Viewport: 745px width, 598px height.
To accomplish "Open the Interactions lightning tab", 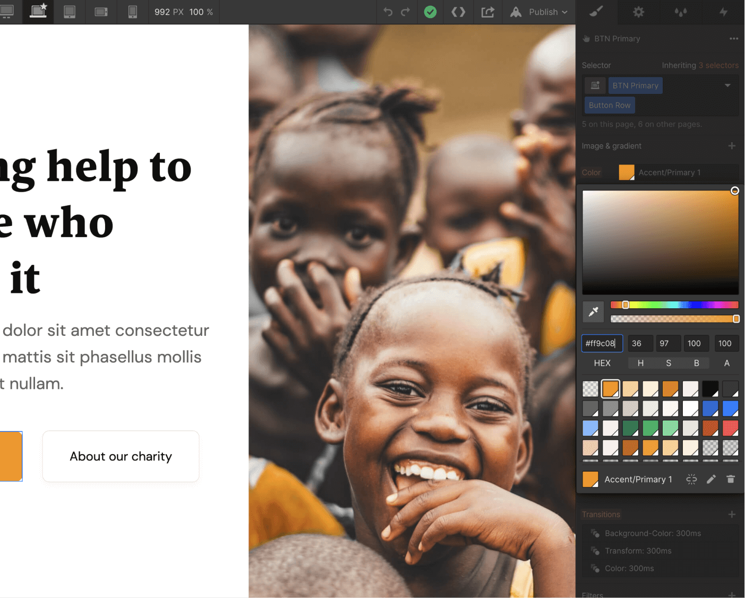I will point(723,12).
